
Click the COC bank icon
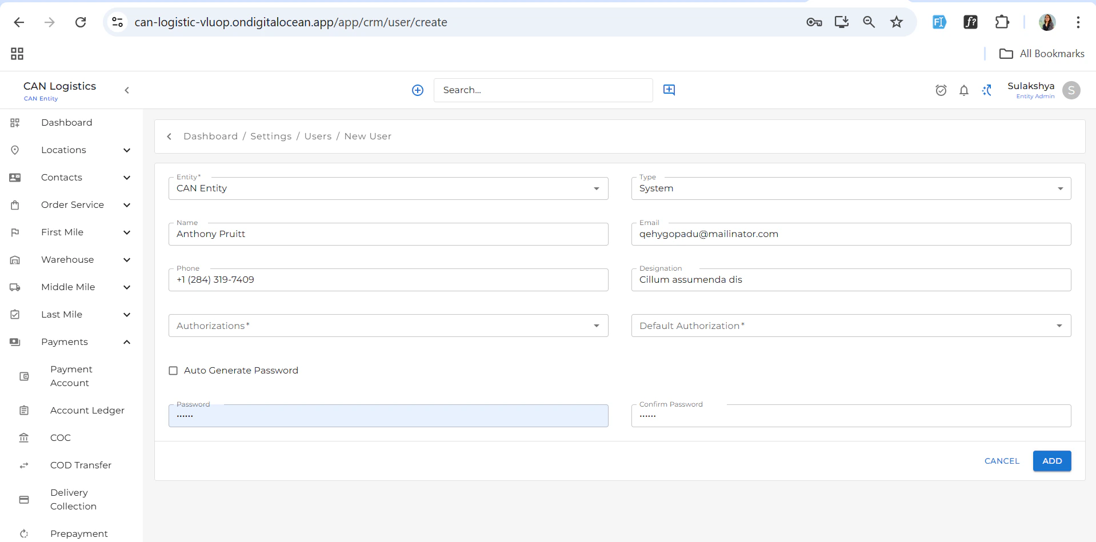pos(24,438)
